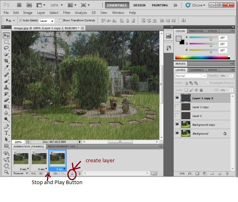Screen dimensions: 238x202
Task: Launch Bridge from the application bar
Action: (x=19, y=5)
